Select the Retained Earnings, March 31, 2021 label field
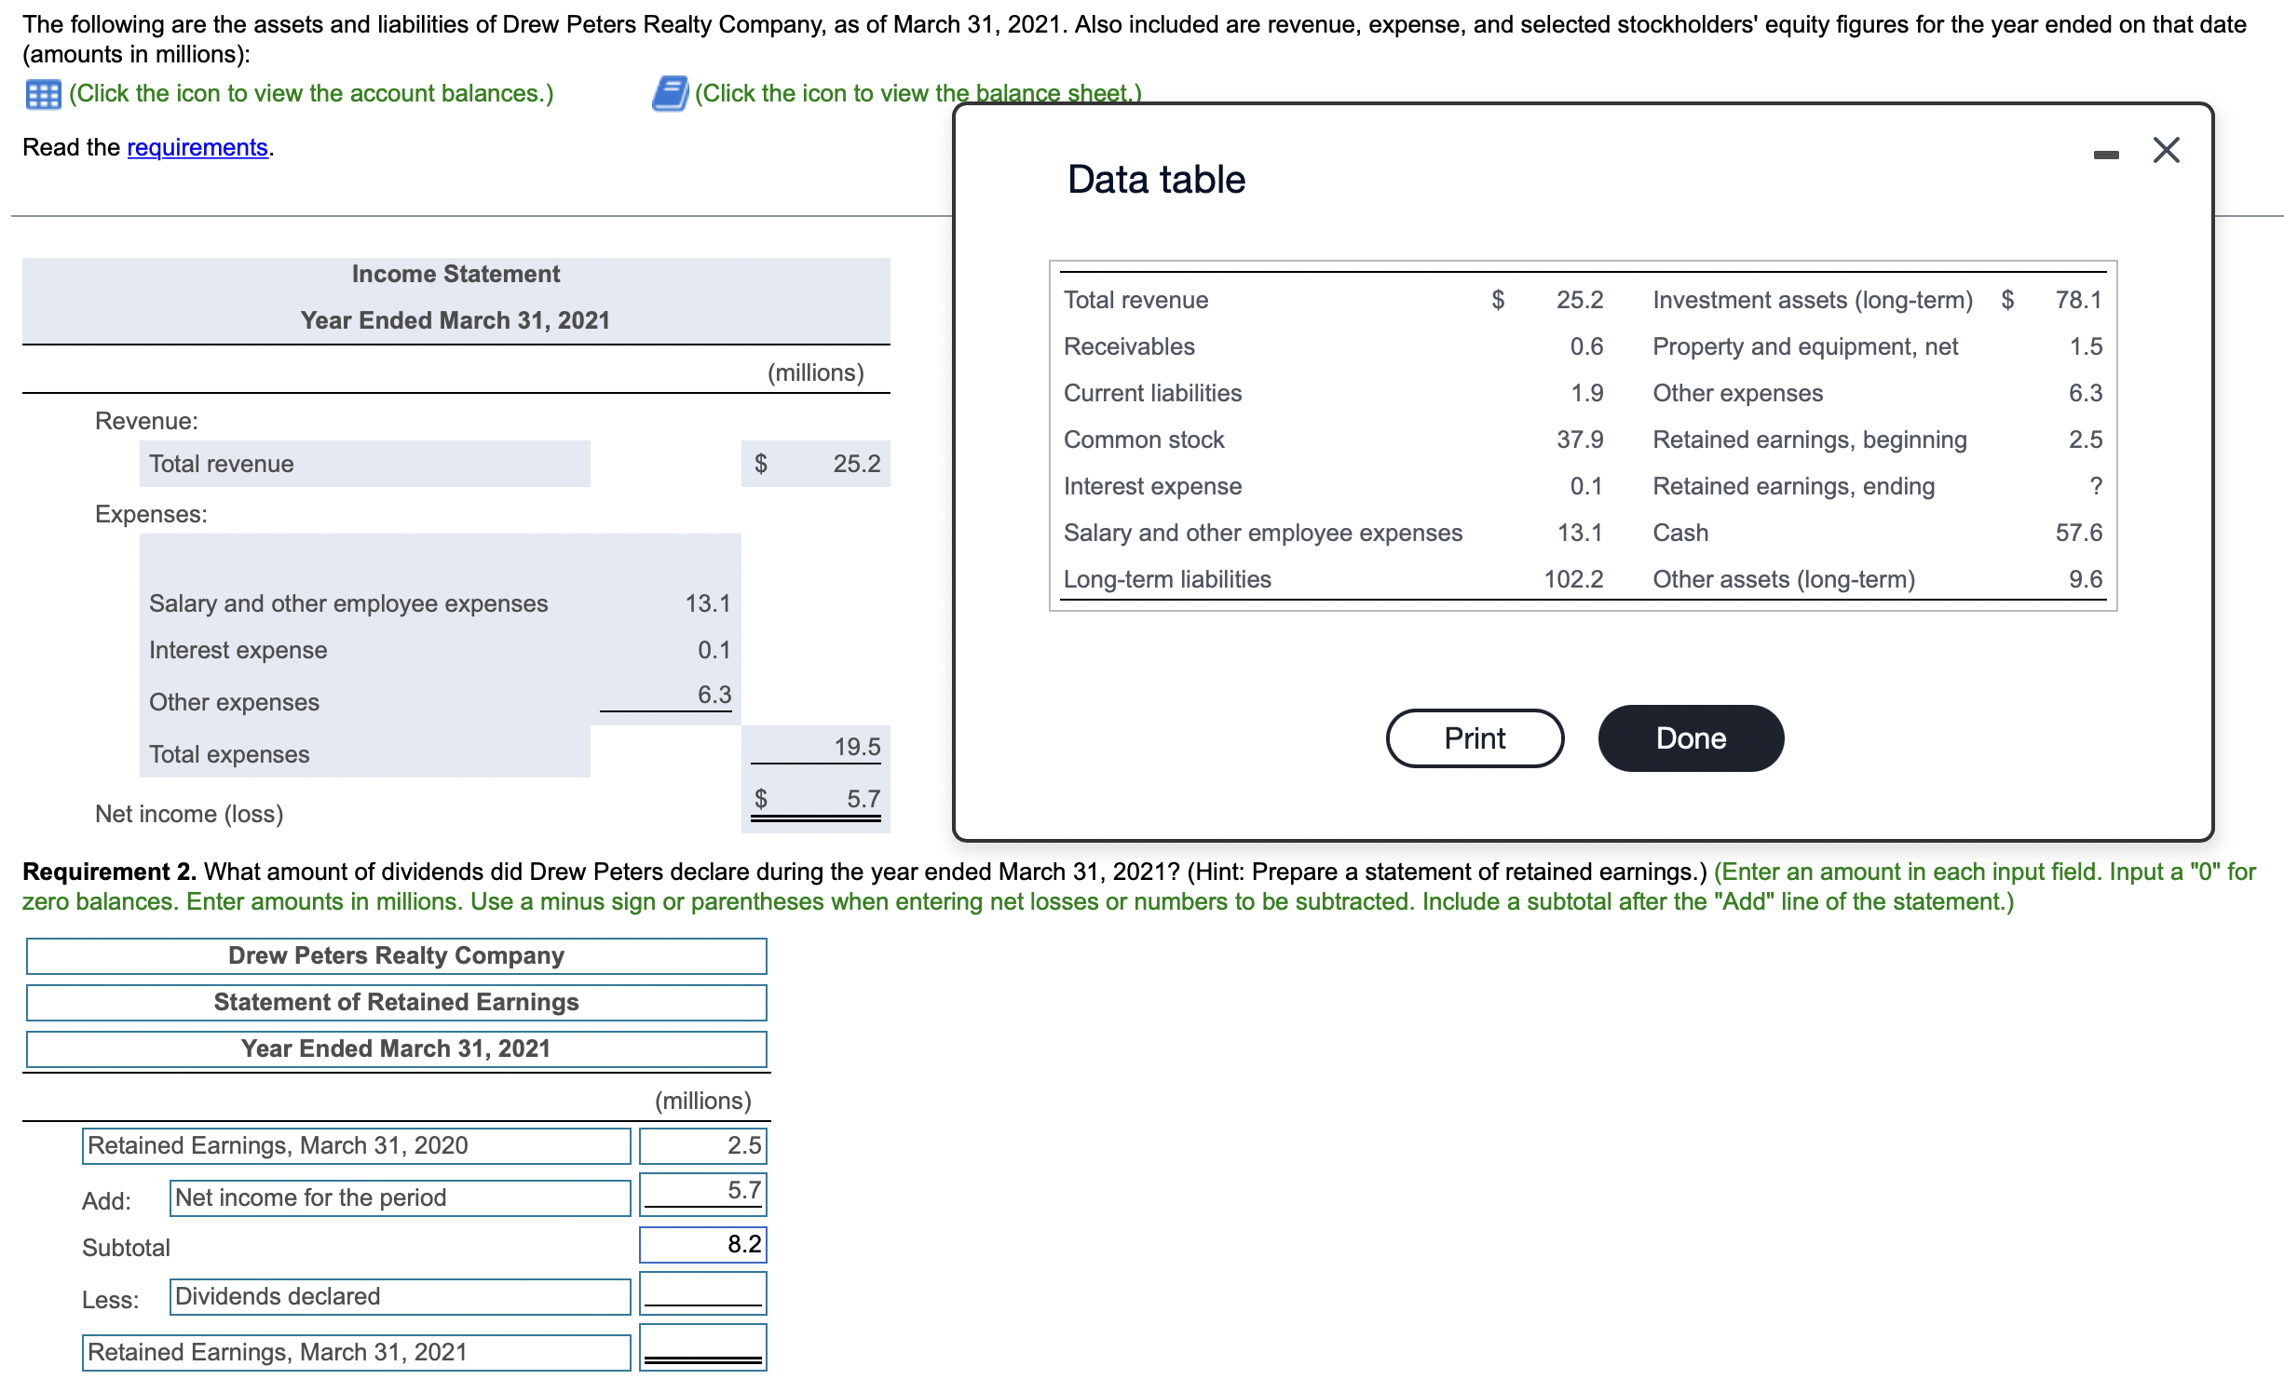This screenshot has width=2284, height=1393. (x=356, y=1353)
